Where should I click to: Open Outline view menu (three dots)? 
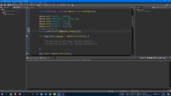(x=165, y=7)
